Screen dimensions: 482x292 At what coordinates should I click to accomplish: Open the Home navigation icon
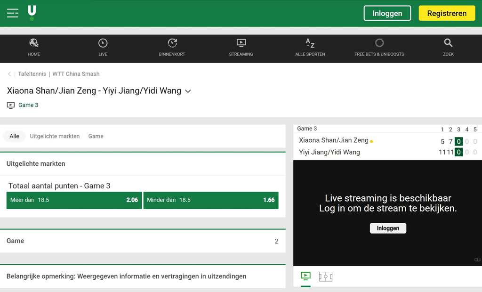pos(34,43)
